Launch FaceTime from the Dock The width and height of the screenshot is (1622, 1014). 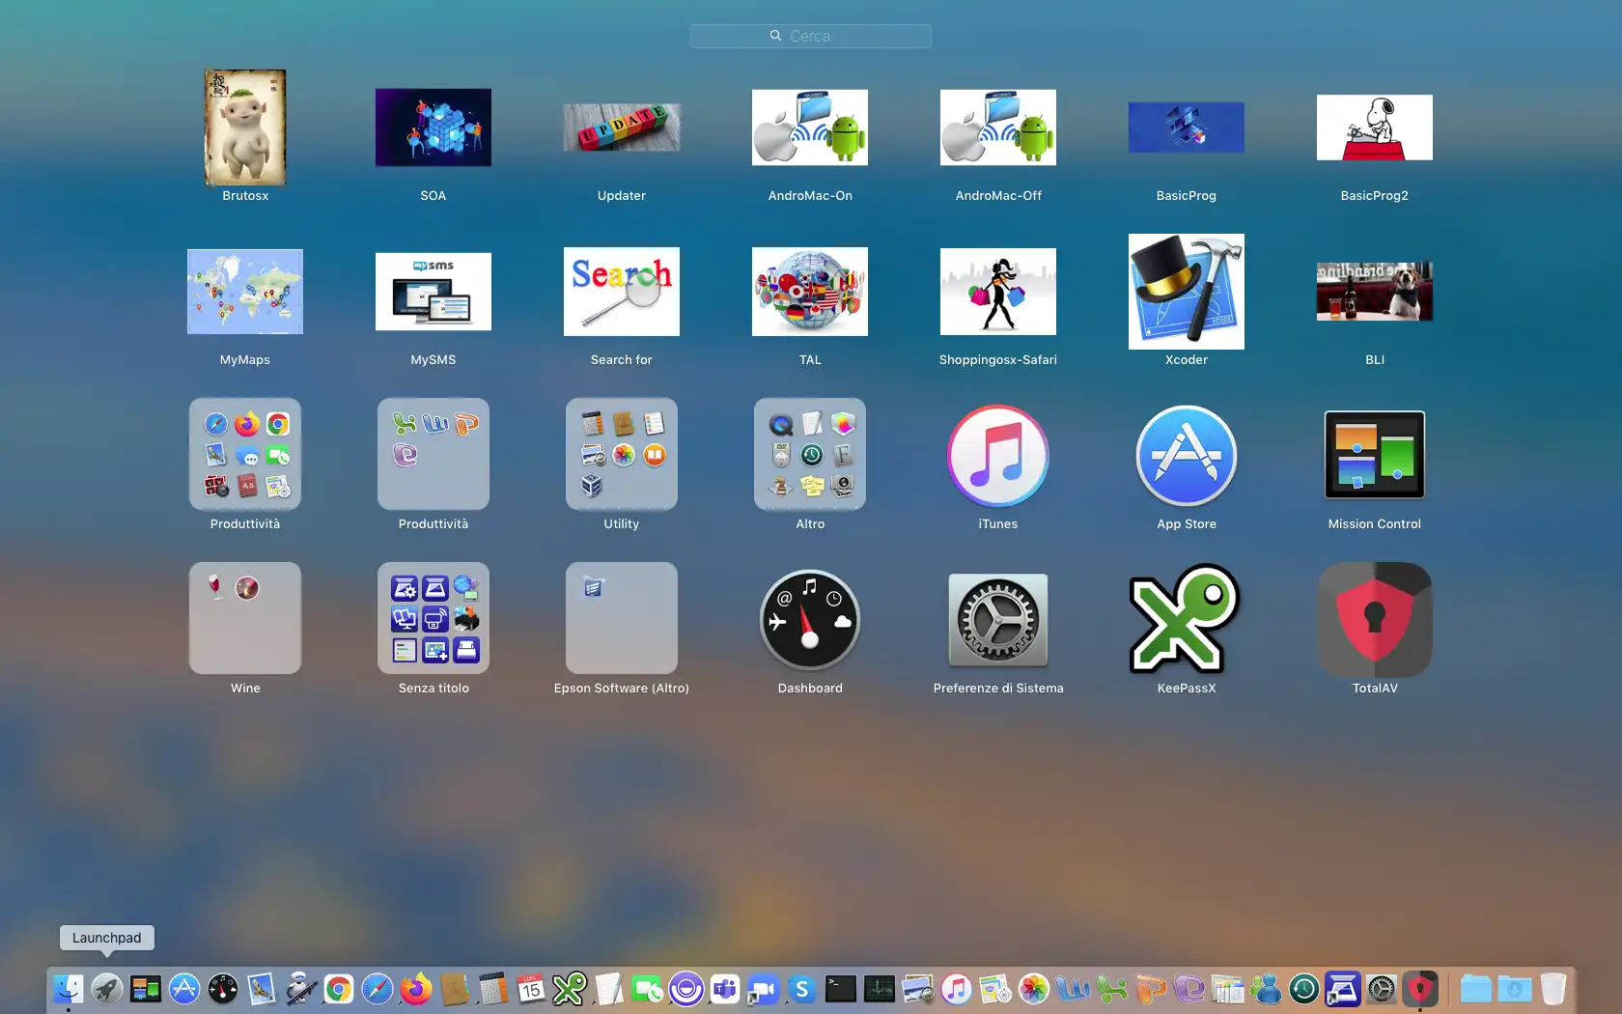click(647, 989)
